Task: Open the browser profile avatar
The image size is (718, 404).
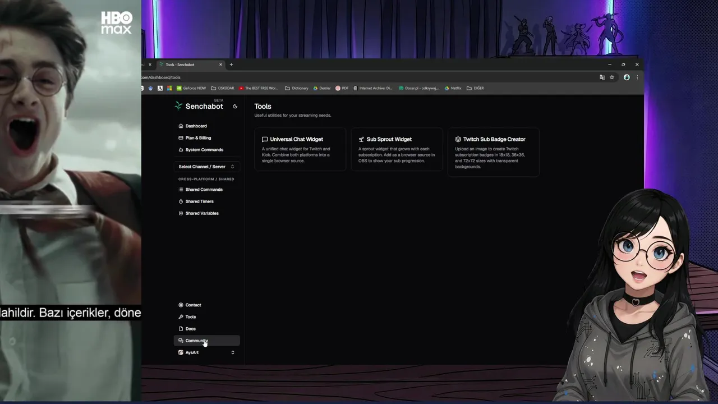Action: [x=627, y=77]
